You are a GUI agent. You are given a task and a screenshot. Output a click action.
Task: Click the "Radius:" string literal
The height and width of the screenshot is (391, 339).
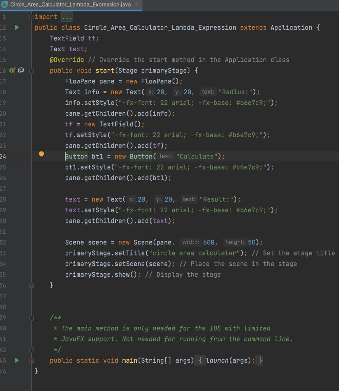[x=236, y=92]
